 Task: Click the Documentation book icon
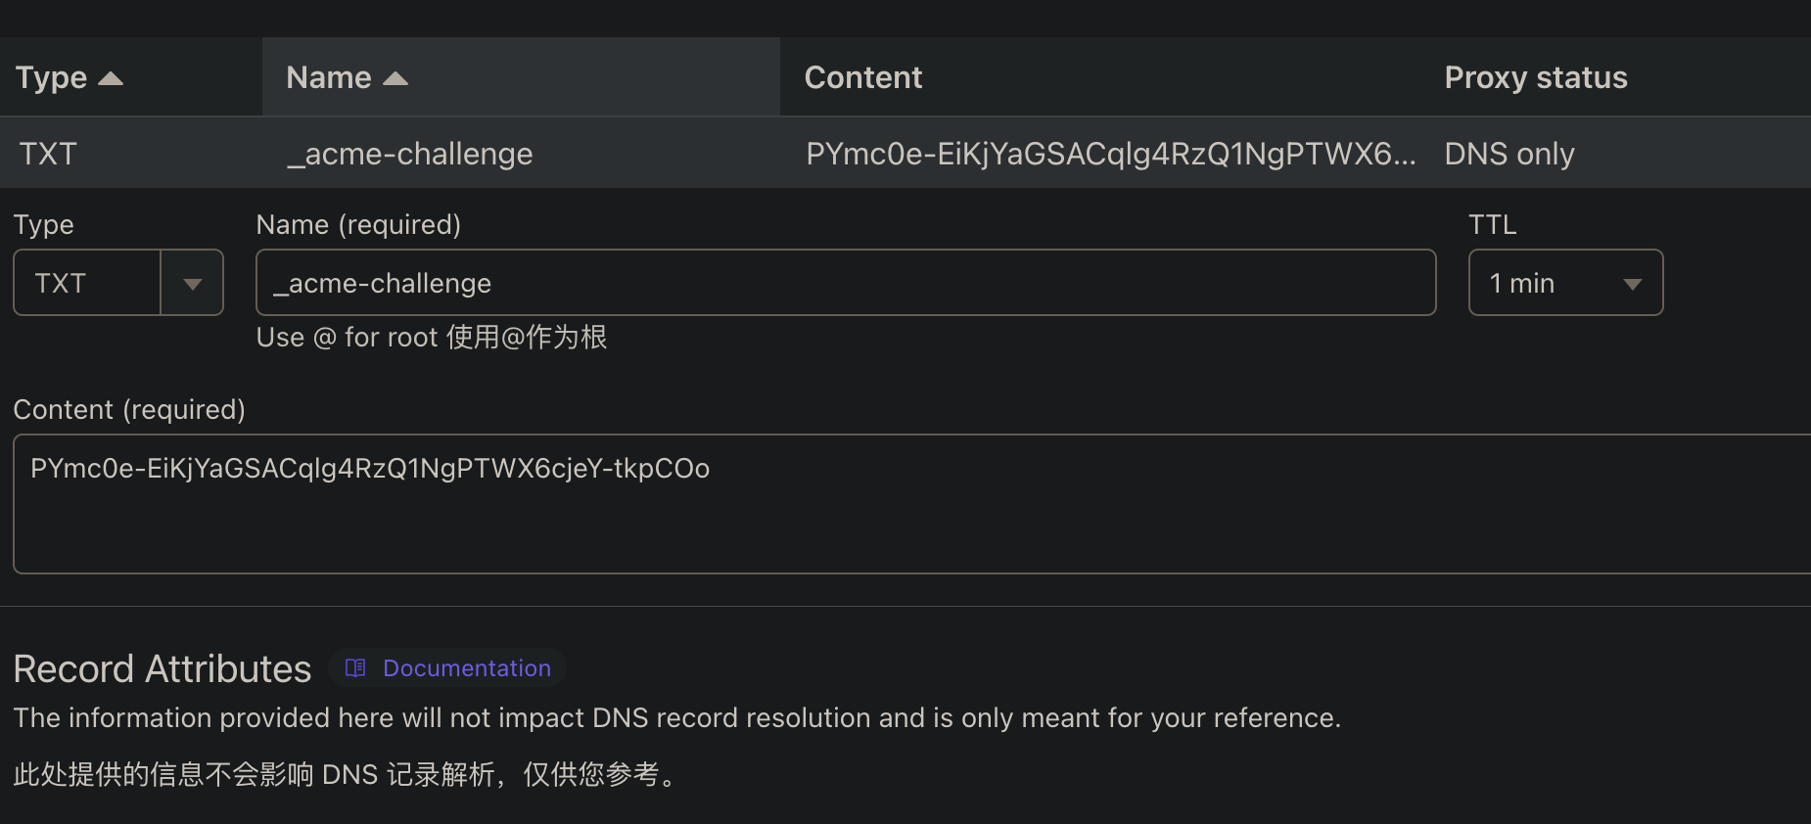pyautogui.click(x=354, y=667)
